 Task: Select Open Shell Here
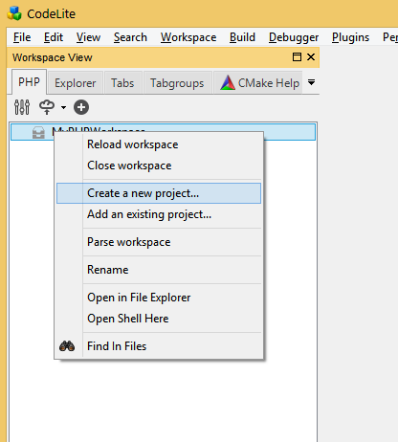coord(159,319)
